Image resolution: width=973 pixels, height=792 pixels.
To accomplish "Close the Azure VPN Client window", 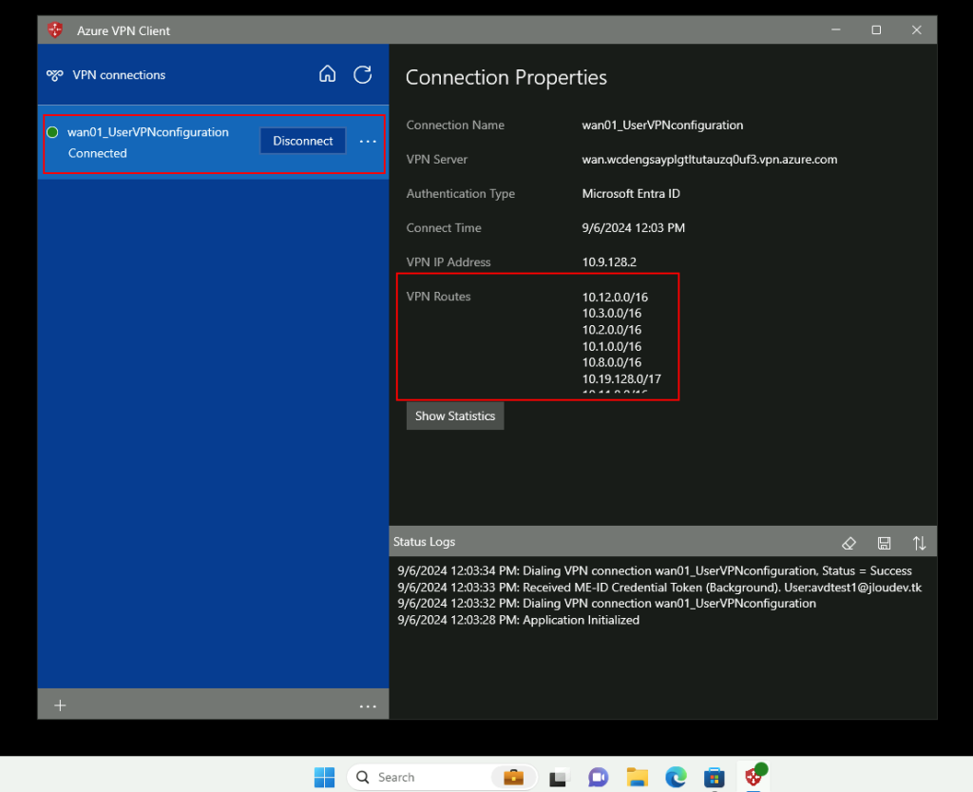I will (917, 29).
